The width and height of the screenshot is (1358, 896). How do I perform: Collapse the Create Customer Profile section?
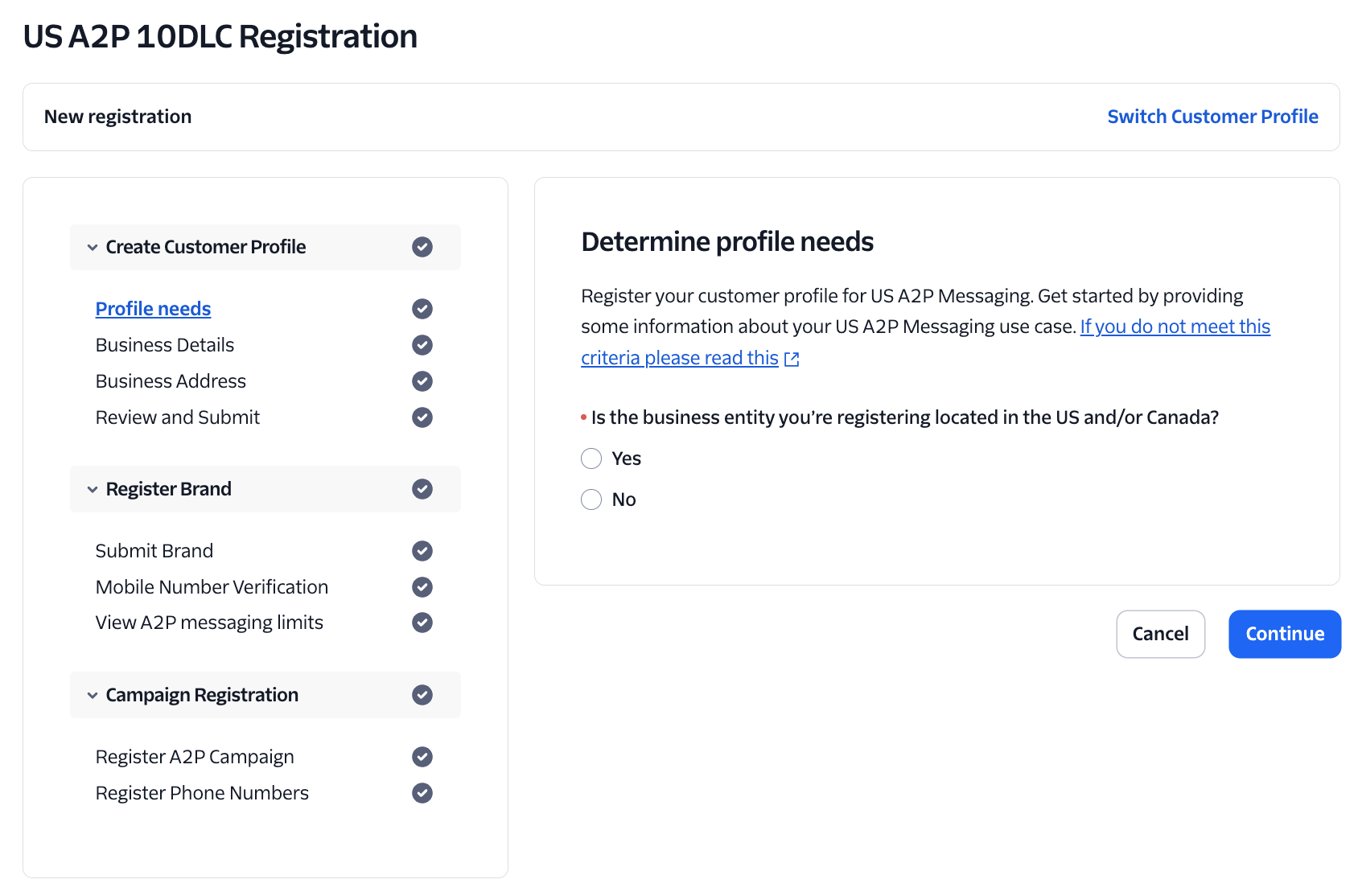[93, 247]
